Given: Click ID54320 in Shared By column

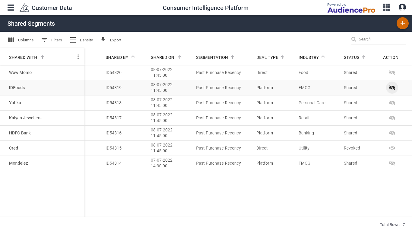Looking at the screenshot, I should point(113,72).
